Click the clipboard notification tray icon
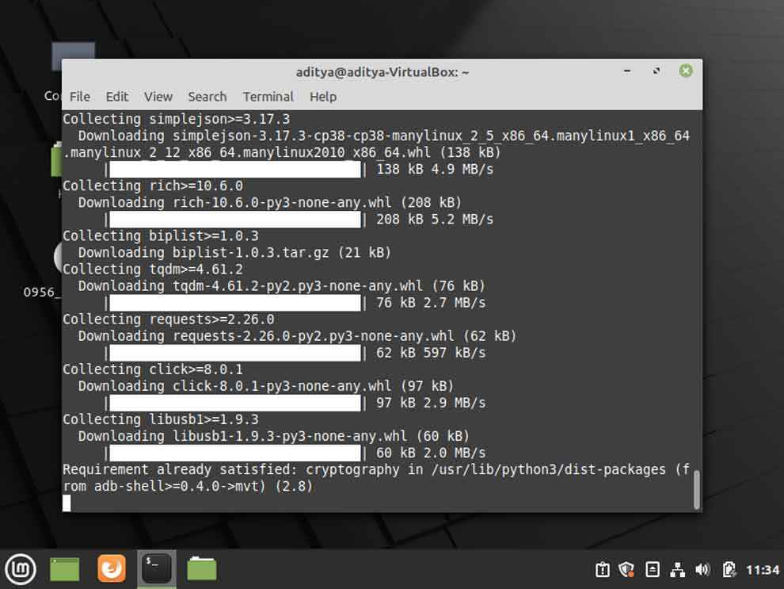Screen dimensions: 784x589 coord(603,569)
